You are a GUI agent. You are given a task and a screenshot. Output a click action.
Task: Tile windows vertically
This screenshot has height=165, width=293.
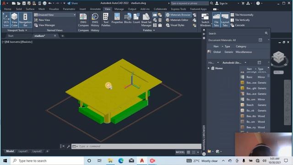(240, 20)
